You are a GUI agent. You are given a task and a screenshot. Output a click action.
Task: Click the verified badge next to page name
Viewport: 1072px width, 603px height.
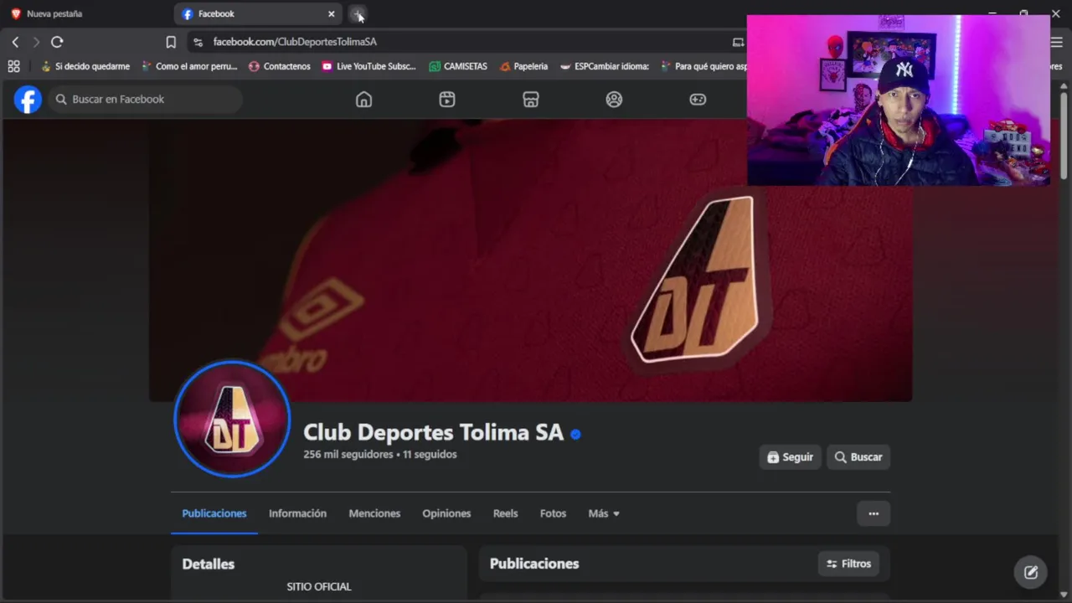click(x=575, y=434)
